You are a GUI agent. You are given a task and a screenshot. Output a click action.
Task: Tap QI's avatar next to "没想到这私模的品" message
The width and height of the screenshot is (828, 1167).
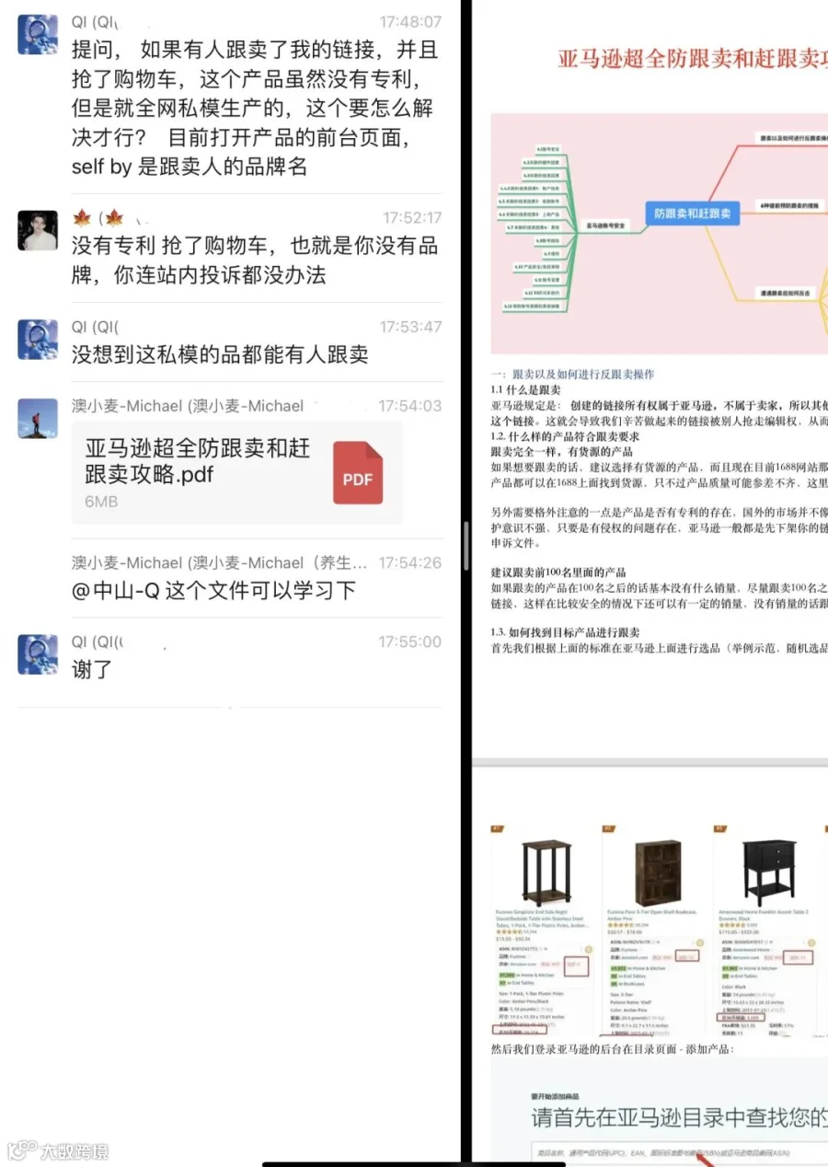[38, 339]
